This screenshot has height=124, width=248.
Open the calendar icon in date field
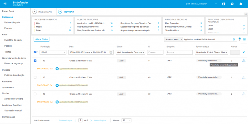[111, 52]
